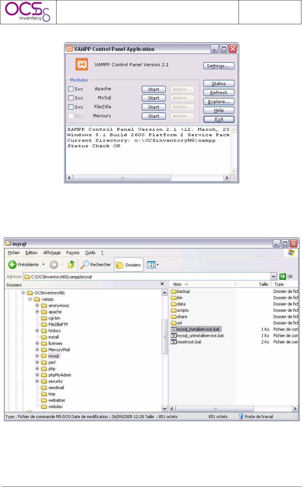Image resolution: width=302 pixels, height=487 pixels.
Task: Go up one folder level icon
Action: pyautogui.click(x=71, y=265)
